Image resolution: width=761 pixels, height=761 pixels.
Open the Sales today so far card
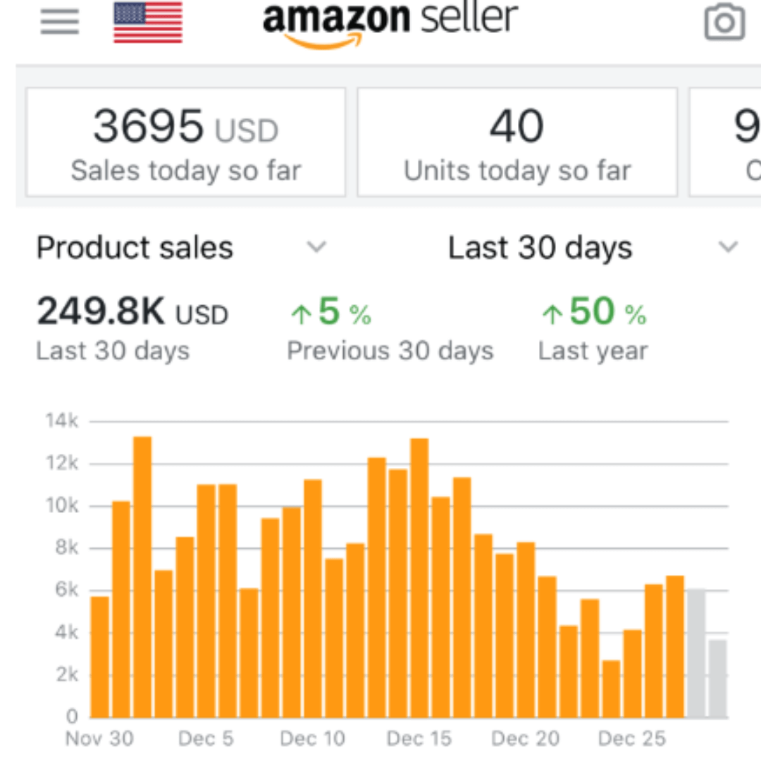point(186,142)
